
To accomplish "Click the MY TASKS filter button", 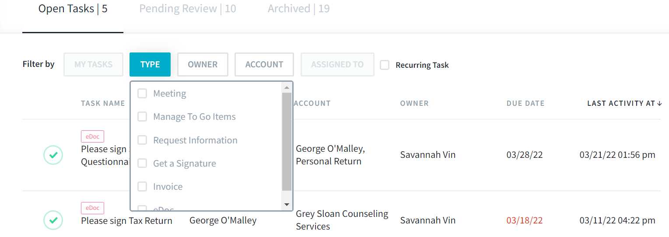I will 93,65.
